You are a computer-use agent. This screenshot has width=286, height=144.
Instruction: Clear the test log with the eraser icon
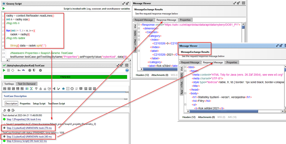tap(4, 110)
